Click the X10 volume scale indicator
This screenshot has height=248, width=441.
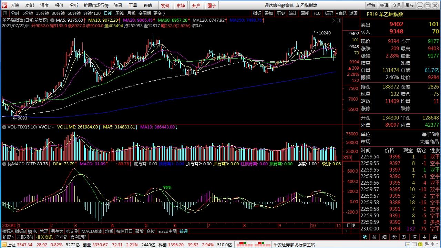click(x=347, y=157)
